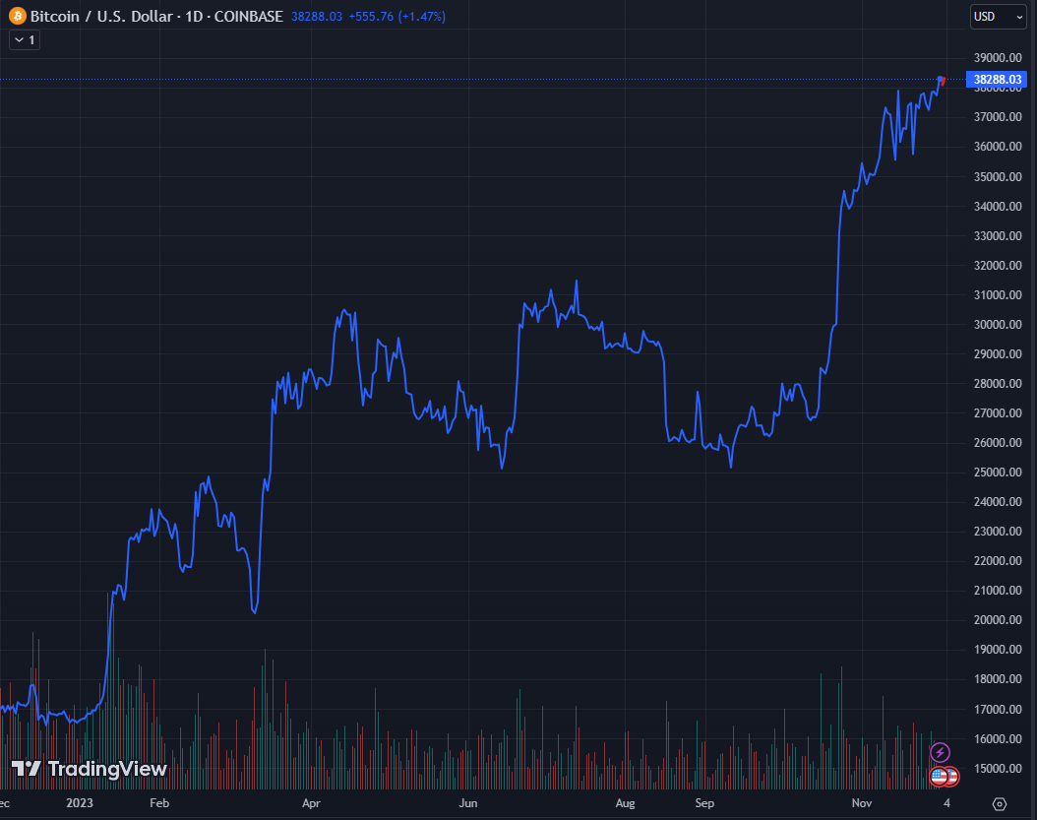The image size is (1037, 820).
Task: Click the 20000.00 level on price scale
Action: coord(998,620)
